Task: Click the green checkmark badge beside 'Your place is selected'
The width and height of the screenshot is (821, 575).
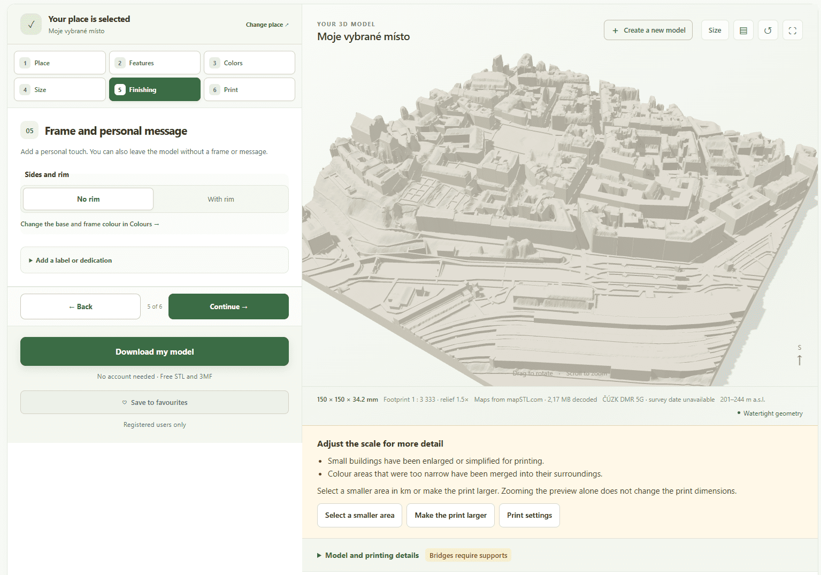Action: [31, 24]
